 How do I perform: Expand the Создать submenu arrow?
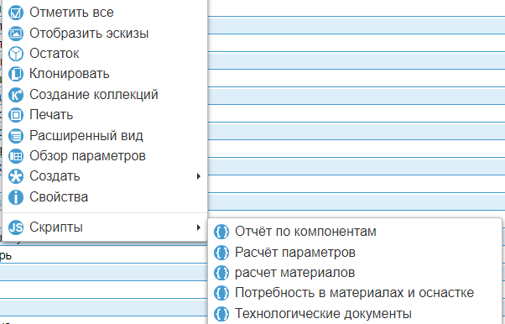198,176
